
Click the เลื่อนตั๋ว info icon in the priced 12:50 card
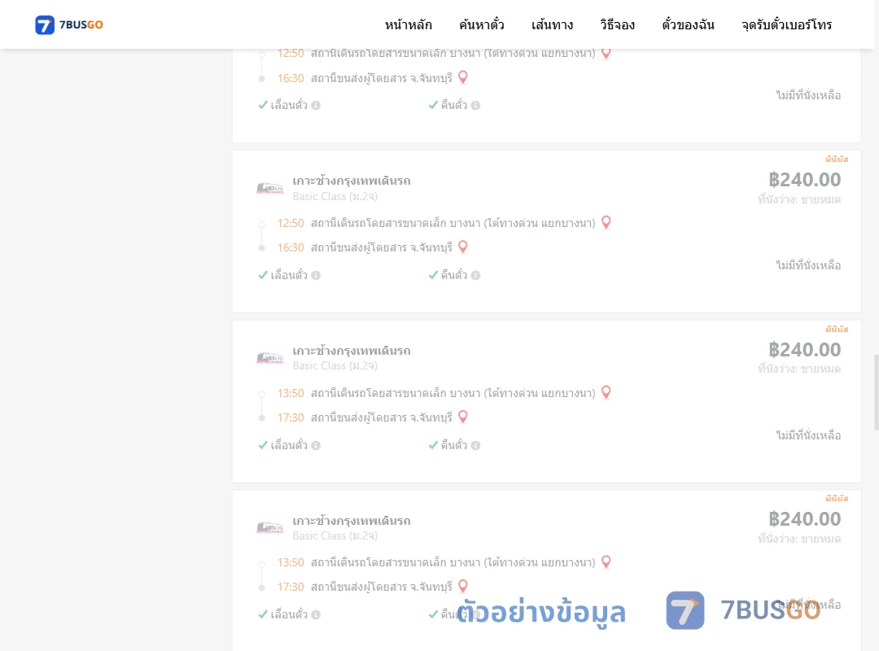(x=316, y=275)
